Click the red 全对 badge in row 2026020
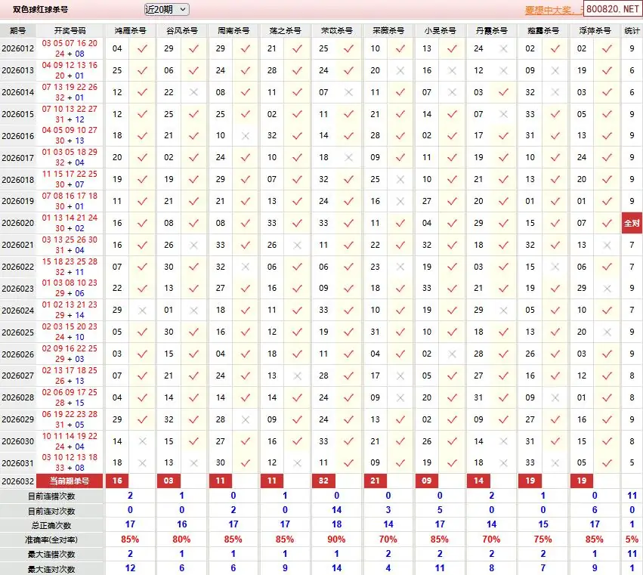The height and width of the screenshot is (575, 643). [x=632, y=224]
